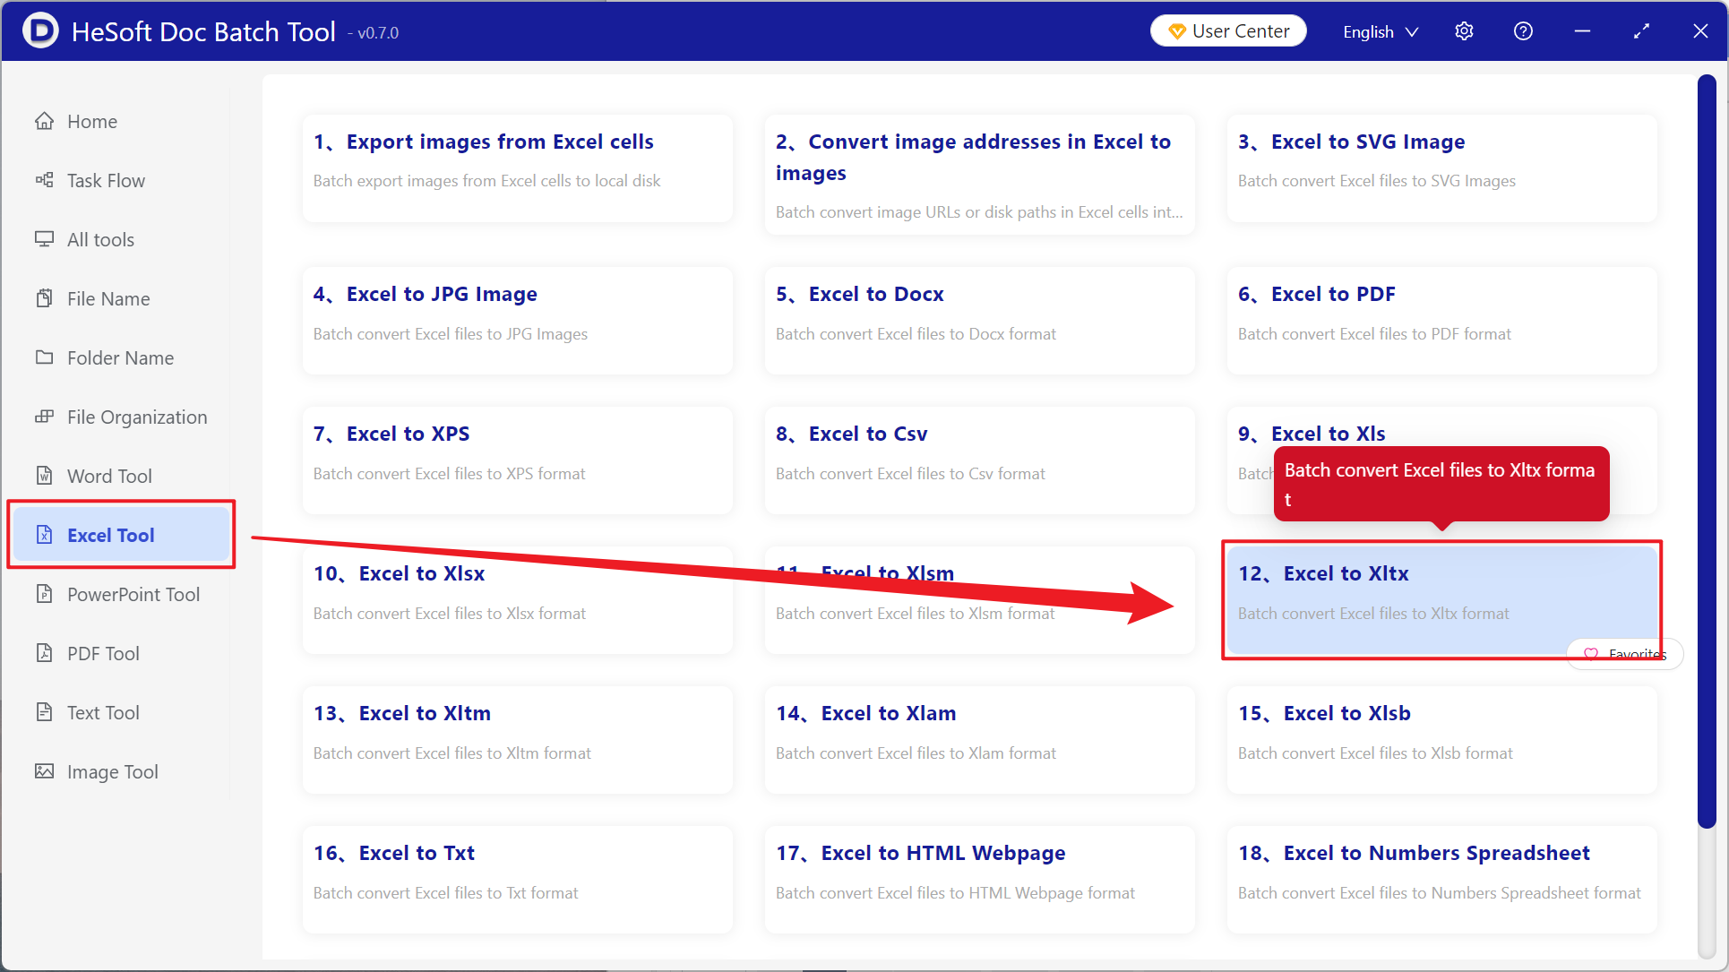Image resolution: width=1729 pixels, height=972 pixels.
Task: Click the diamond icon in User Center
Action: pos(1177,31)
